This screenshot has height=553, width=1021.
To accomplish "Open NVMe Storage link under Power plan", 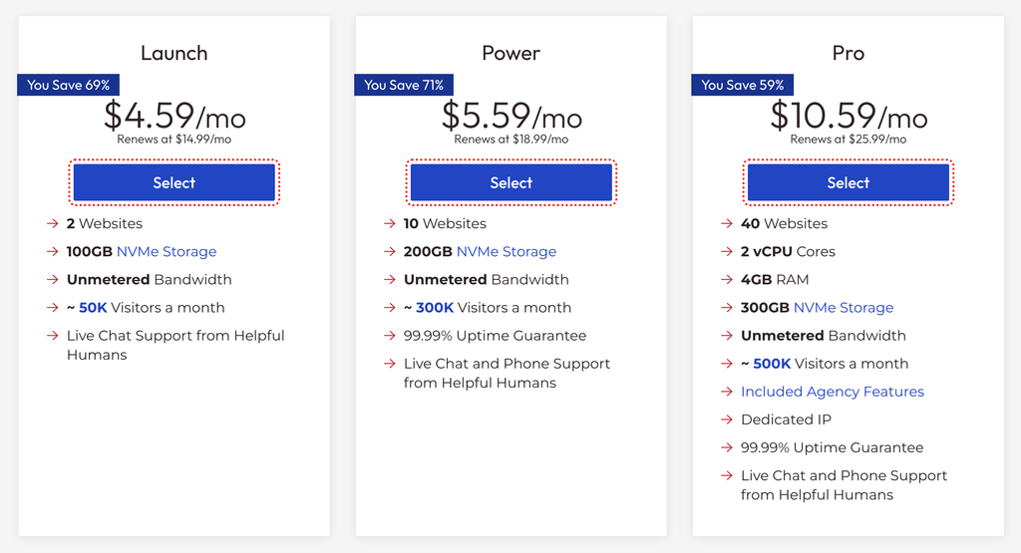I will click(x=507, y=252).
